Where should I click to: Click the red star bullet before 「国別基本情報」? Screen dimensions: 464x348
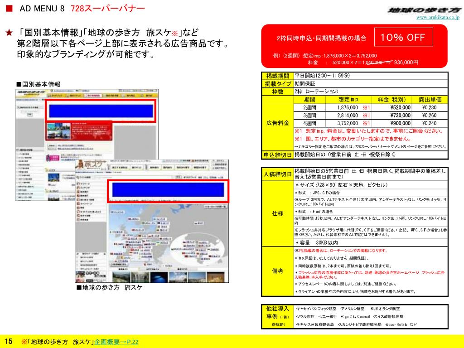pyautogui.click(x=9, y=33)
